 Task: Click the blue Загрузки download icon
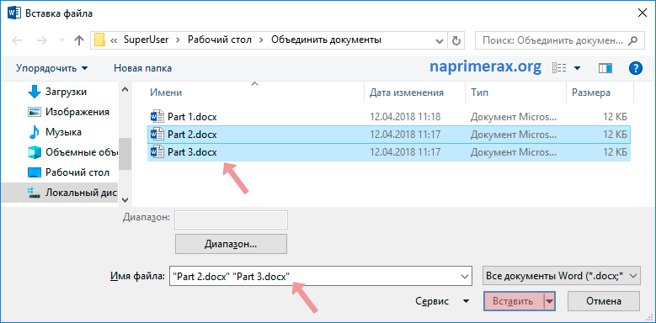34,92
